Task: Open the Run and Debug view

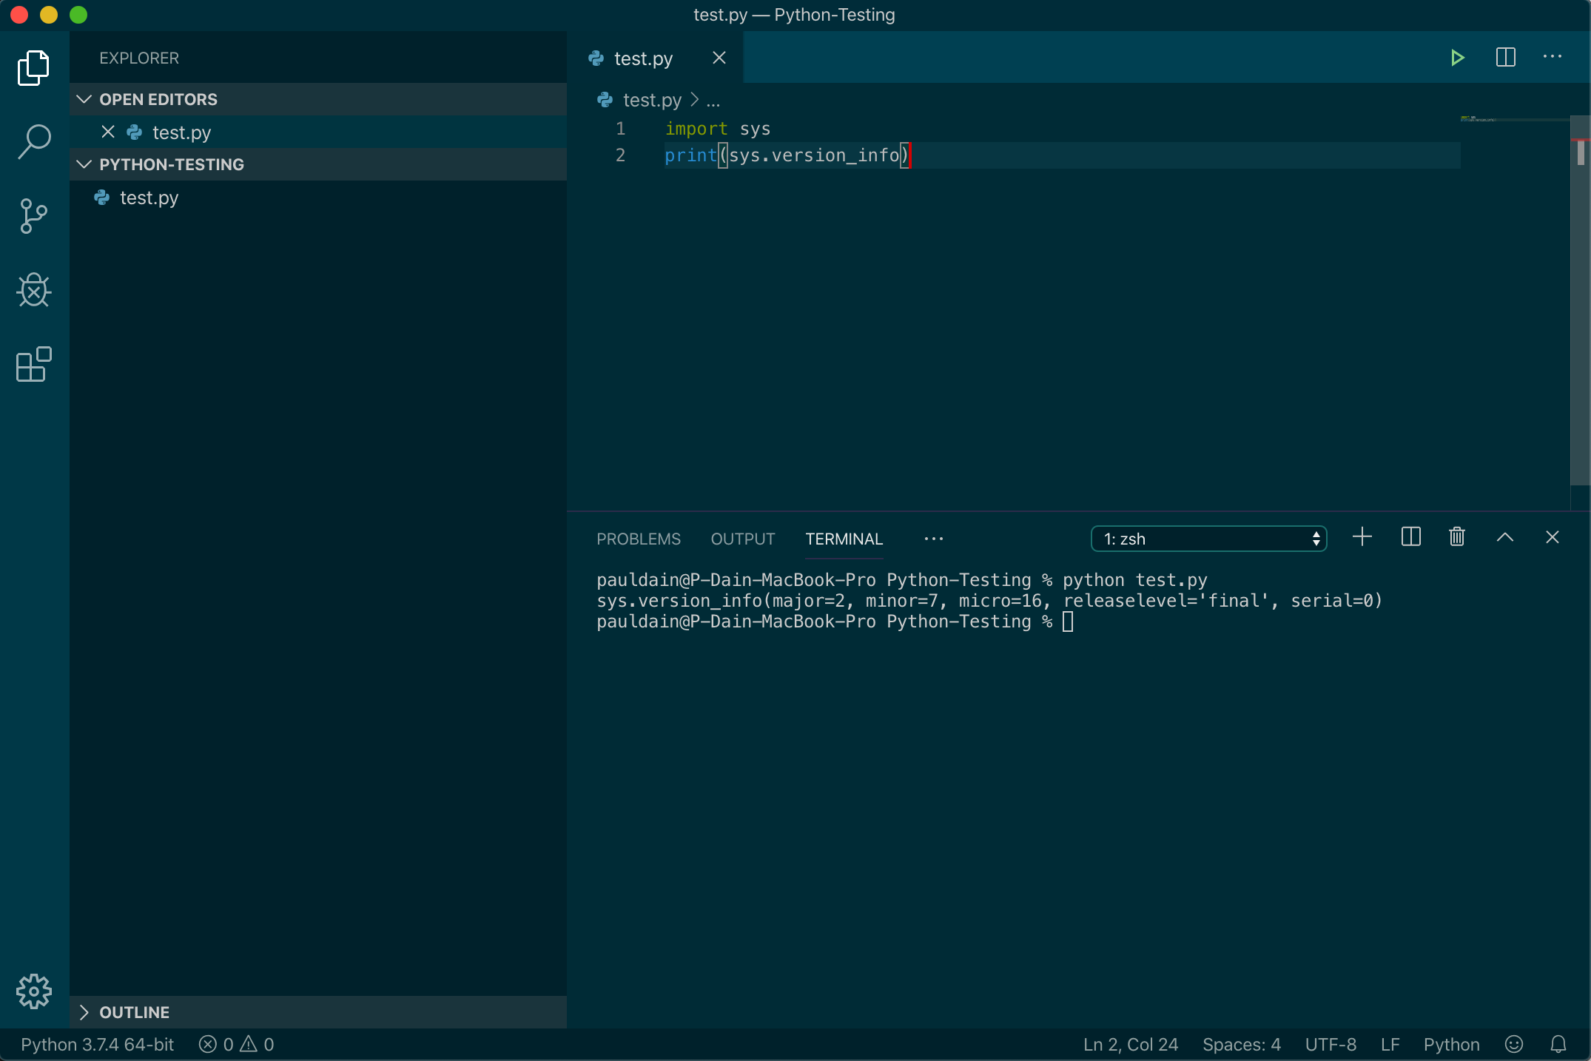Action: [33, 290]
